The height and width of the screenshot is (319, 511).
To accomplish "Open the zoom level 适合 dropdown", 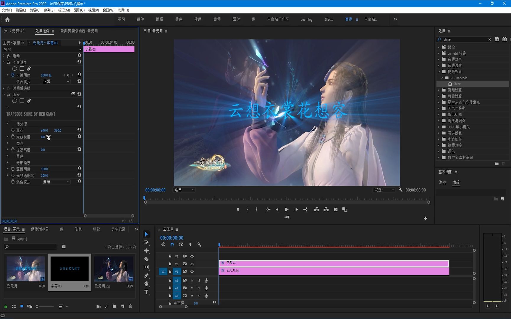I will (x=184, y=190).
